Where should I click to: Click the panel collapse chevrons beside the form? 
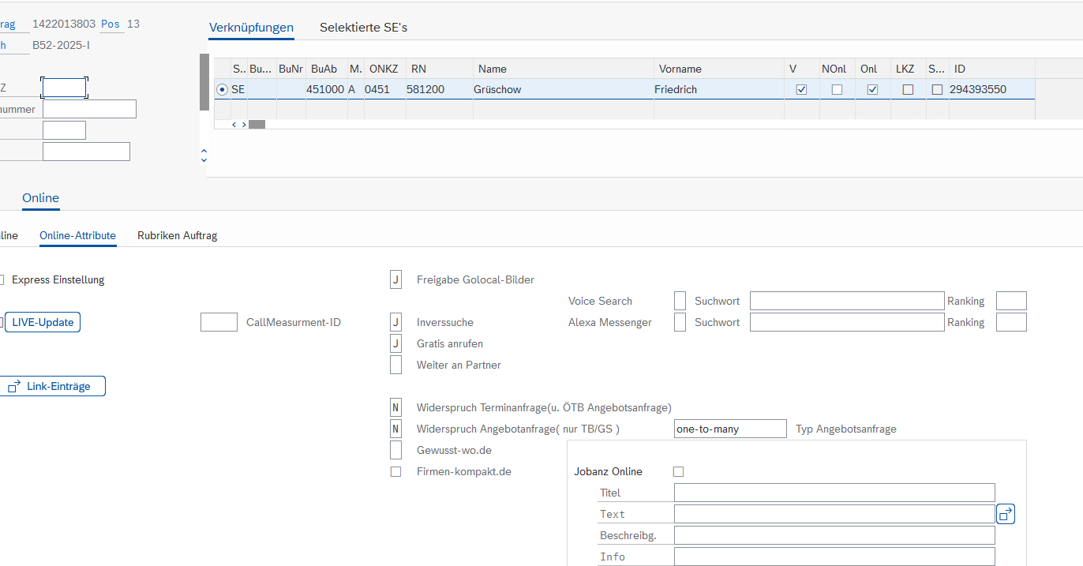point(204,156)
